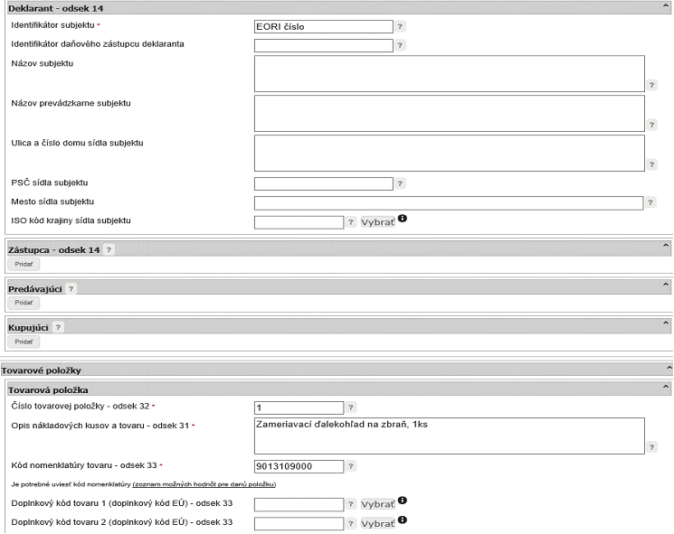Click info icon for Doplnkový kód tovaru 2
Image resolution: width=674 pixels, height=534 pixels.
tap(403, 520)
